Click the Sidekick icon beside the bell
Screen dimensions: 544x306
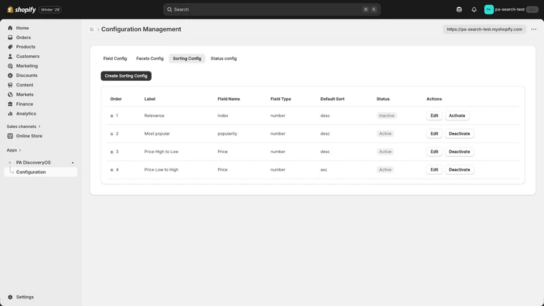point(459,10)
